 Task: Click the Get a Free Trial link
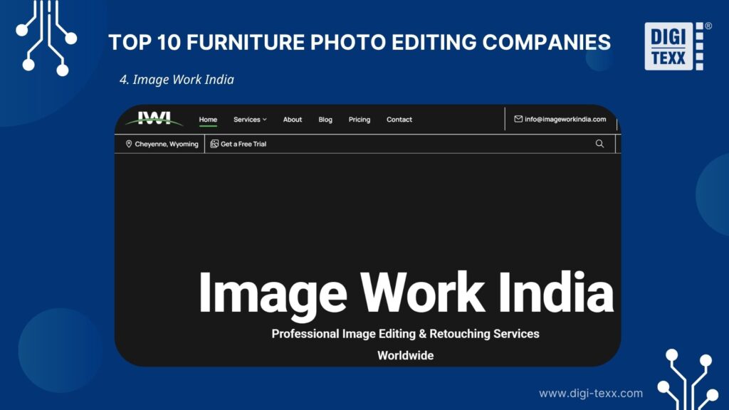click(243, 144)
